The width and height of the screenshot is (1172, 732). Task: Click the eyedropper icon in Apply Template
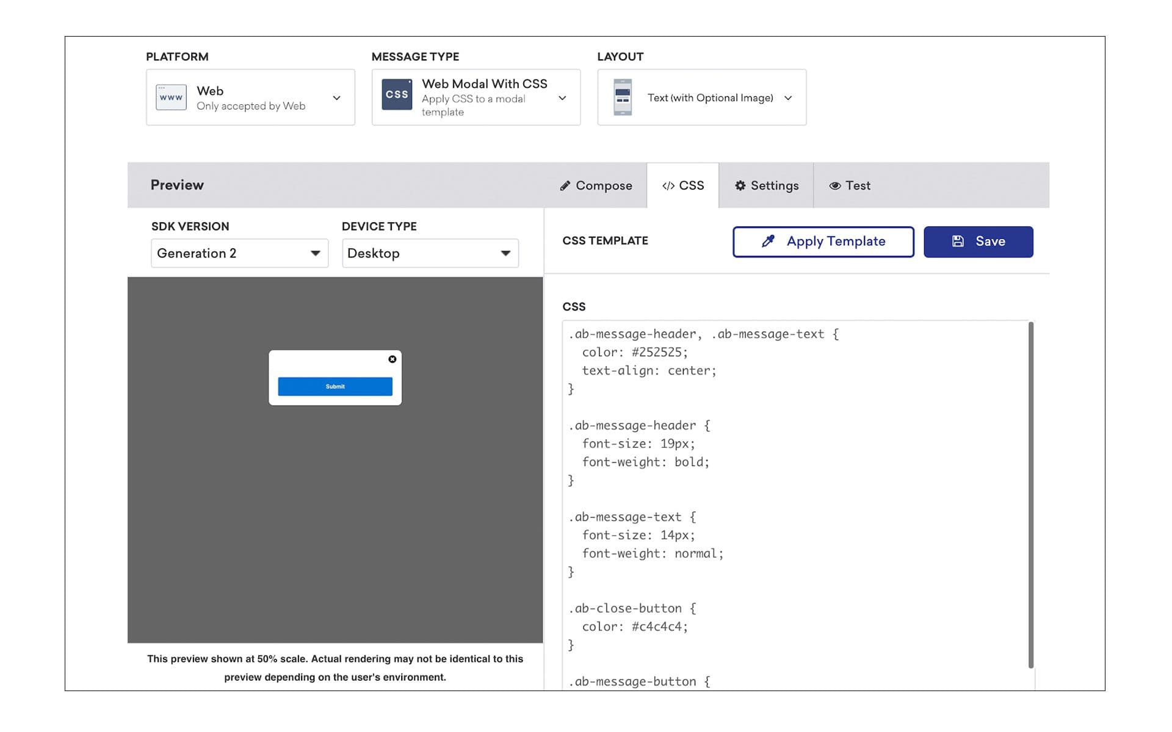(x=768, y=241)
